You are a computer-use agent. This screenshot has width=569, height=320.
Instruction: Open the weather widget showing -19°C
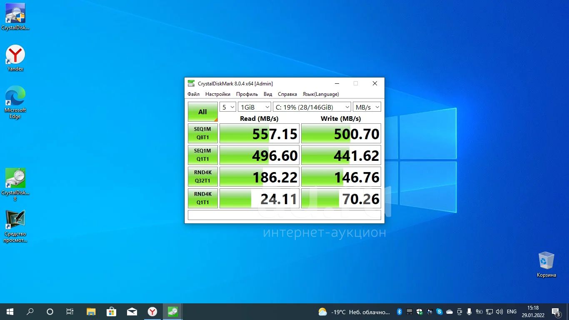coord(354,312)
